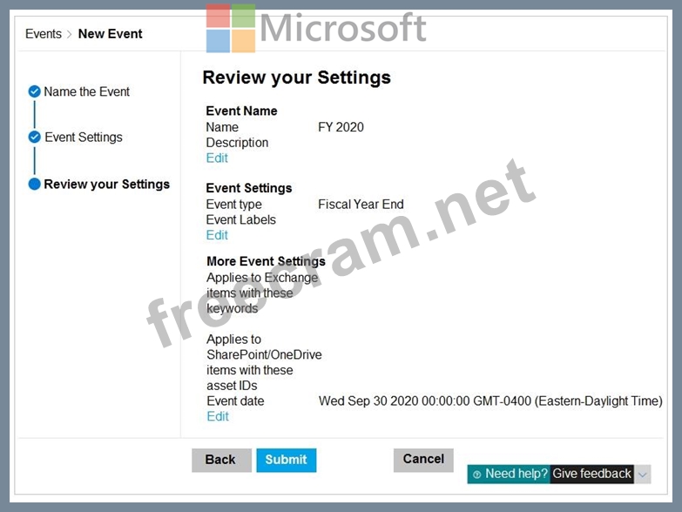Click the question mark icon in Need help
Image resolution: width=682 pixels, height=512 pixels.
[x=476, y=475]
